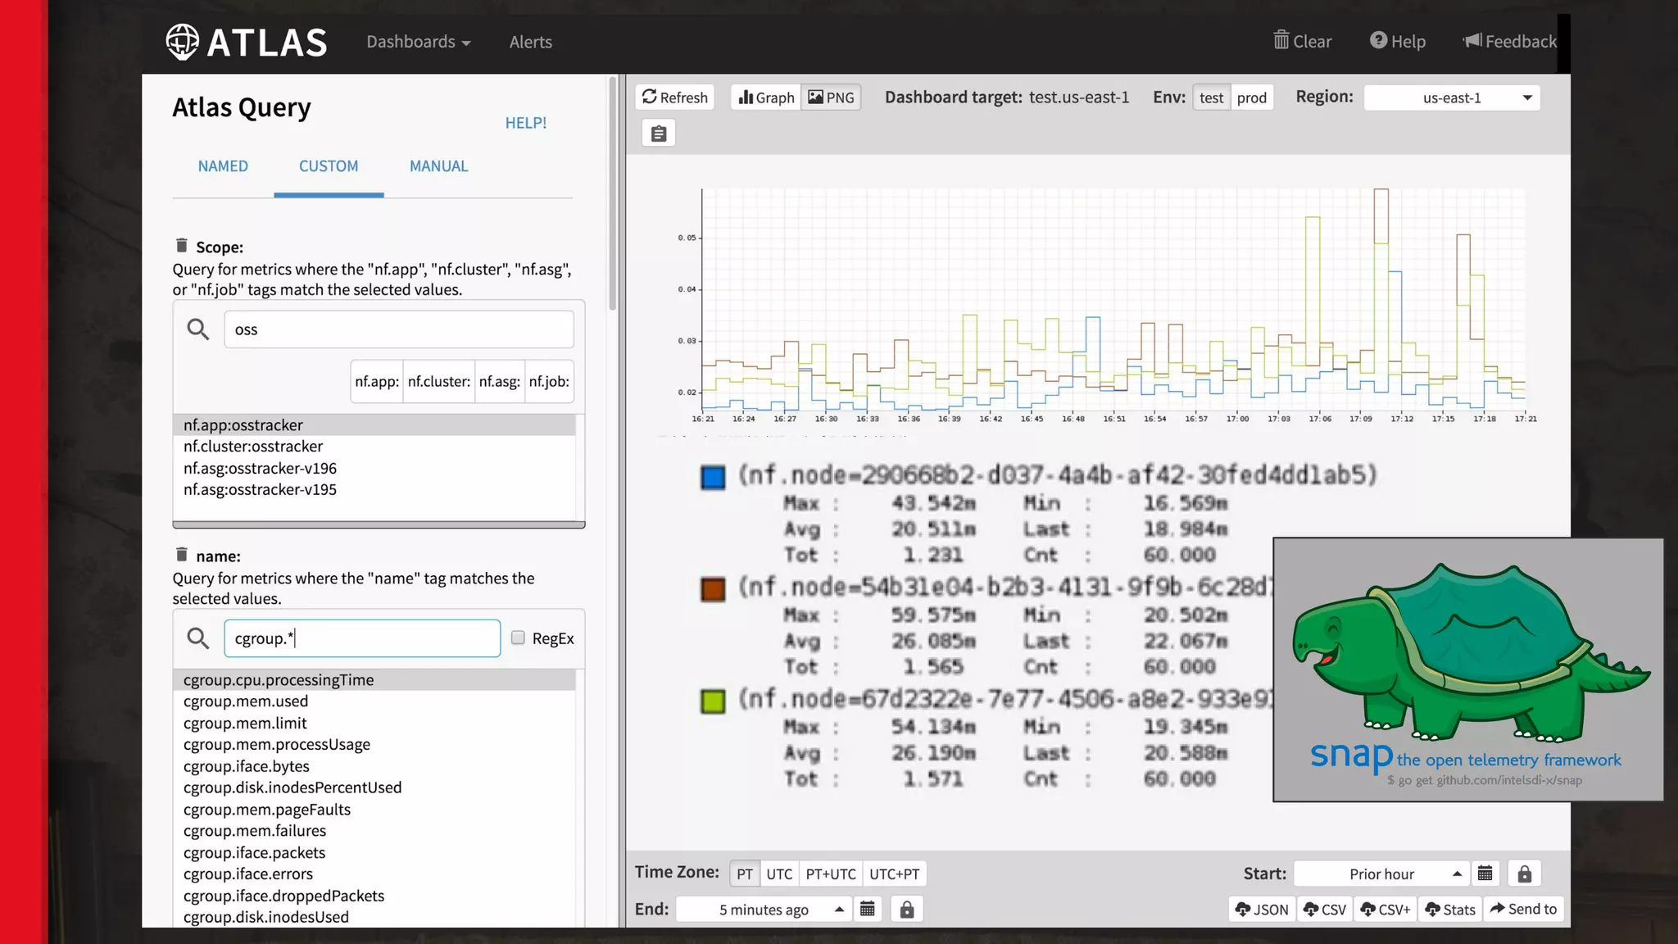
Task: Open the Start Prior hour dropdown
Action: point(1382,874)
